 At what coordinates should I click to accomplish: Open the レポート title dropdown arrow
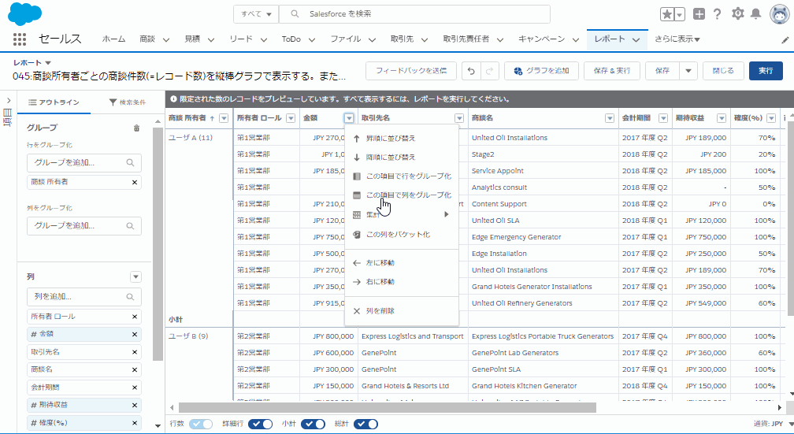pos(48,63)
